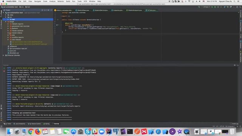Click the Project panel hide icon

point(51,10)
